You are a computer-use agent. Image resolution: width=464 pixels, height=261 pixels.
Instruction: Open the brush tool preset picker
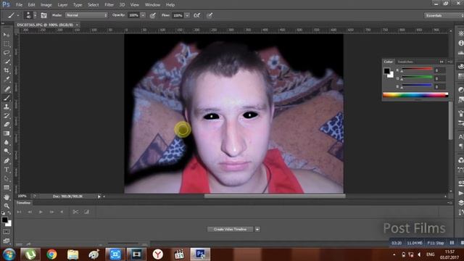pyautogui.click(x=13, y=15)
